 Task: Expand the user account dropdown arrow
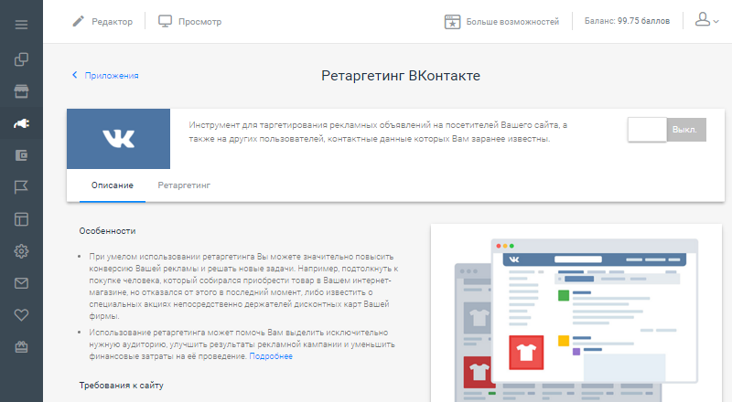point(716,21)
